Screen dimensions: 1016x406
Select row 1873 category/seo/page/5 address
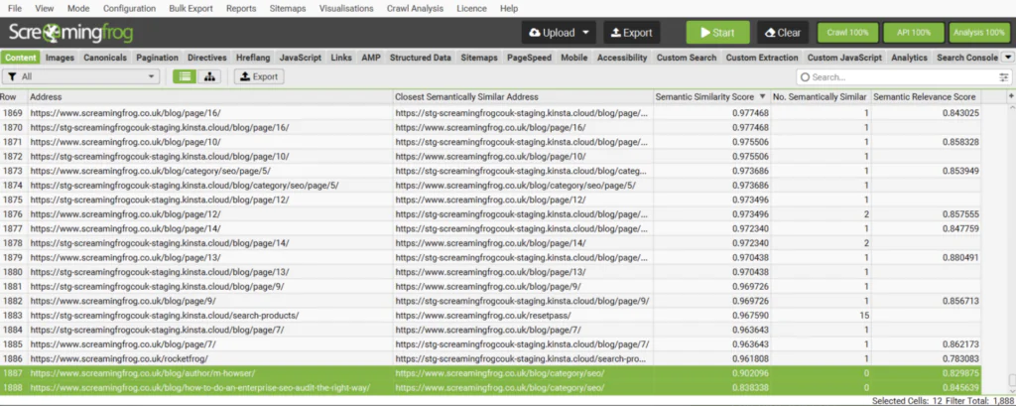210,171
